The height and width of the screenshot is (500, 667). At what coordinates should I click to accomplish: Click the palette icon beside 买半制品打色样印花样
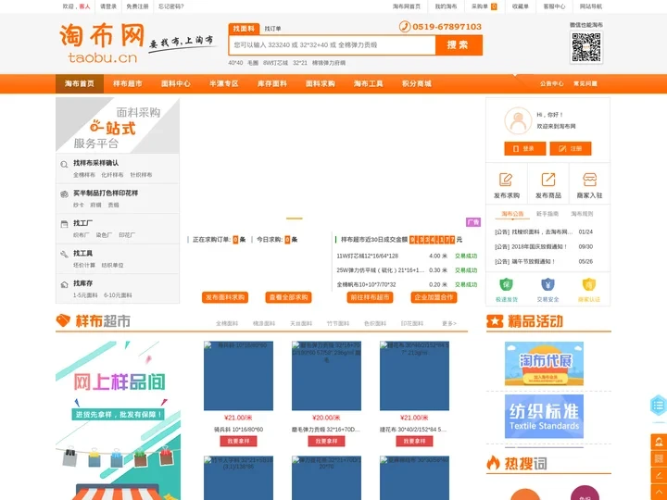[64, 194]
